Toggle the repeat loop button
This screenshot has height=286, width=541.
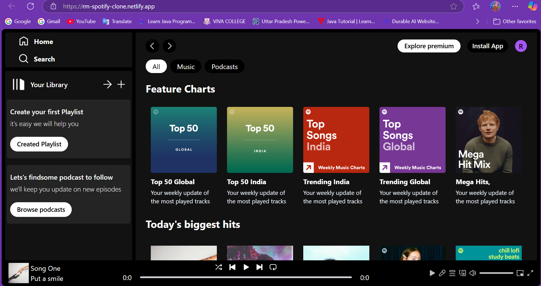coord(273,267)
